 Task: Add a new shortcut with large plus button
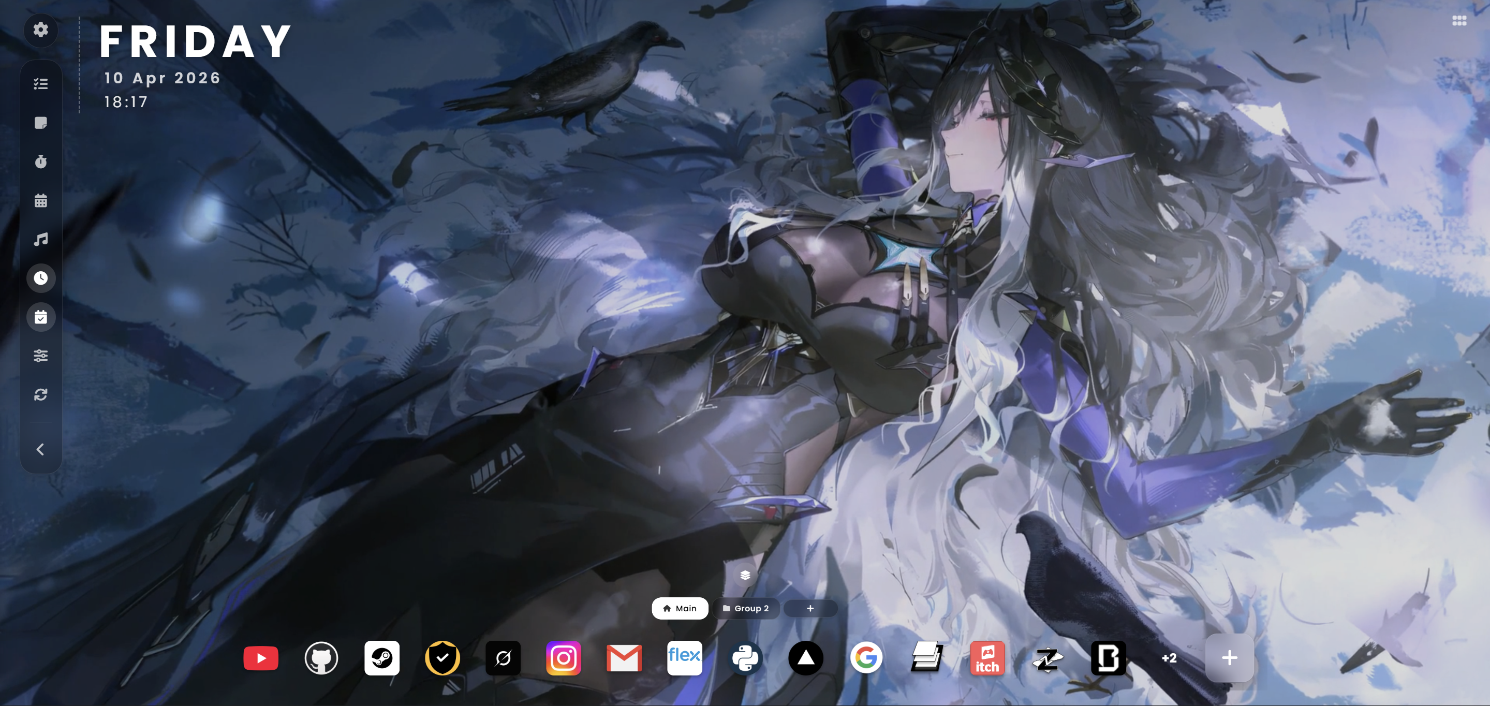click(1229, 658)
